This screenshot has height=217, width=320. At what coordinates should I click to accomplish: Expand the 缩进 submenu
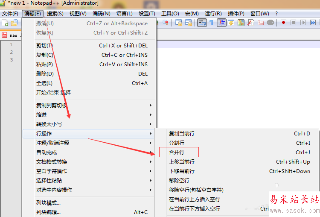[x=89, y=114]
